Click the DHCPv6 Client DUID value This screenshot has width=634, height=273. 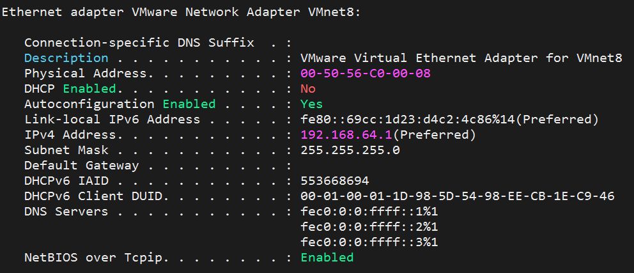pyautogui.click(x=458, y=196)
